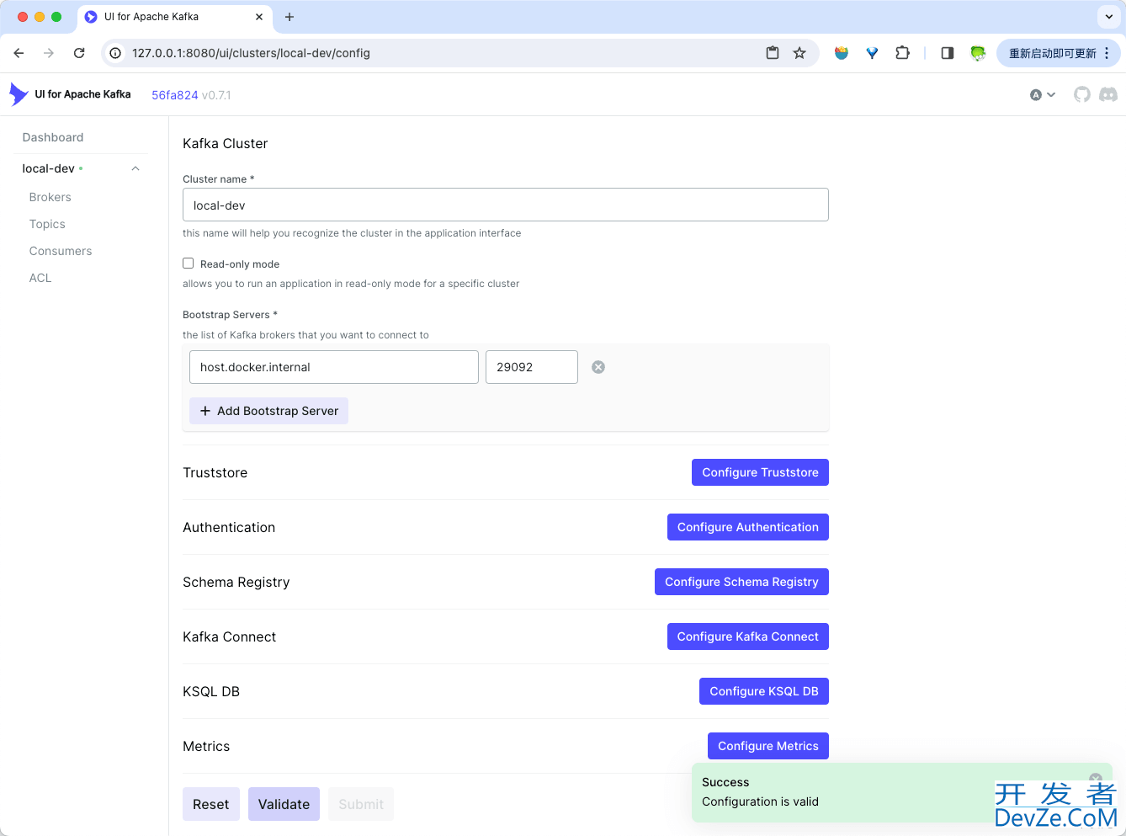
Task: Validate the cluster configuration
Action: click(x=284, y=804)
